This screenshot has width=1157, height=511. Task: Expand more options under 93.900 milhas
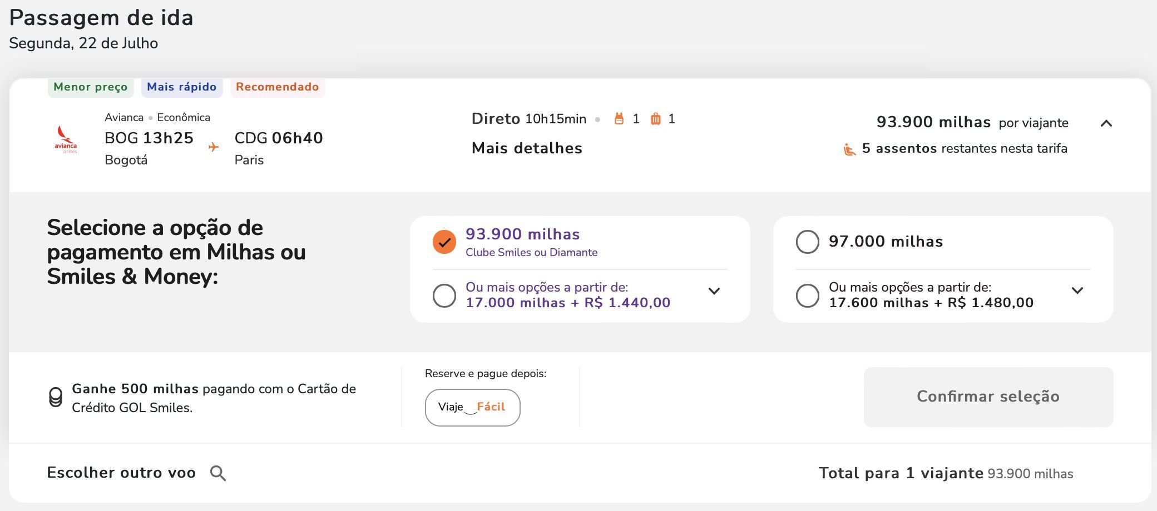714,291
